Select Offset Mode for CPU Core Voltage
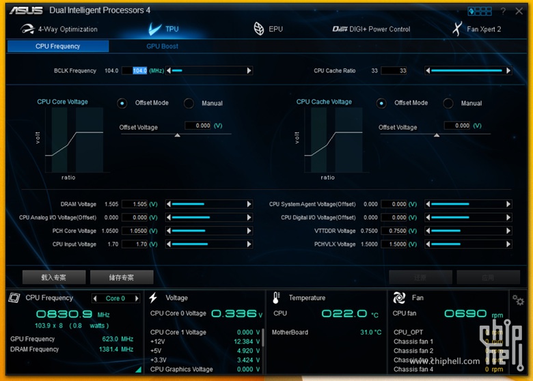 pos(122,103)
